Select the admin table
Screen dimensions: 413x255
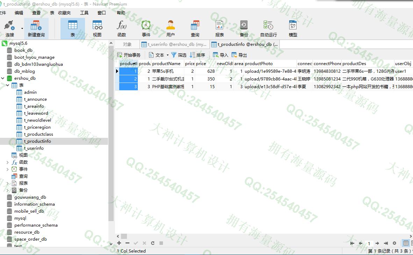(x=30, y=92)
